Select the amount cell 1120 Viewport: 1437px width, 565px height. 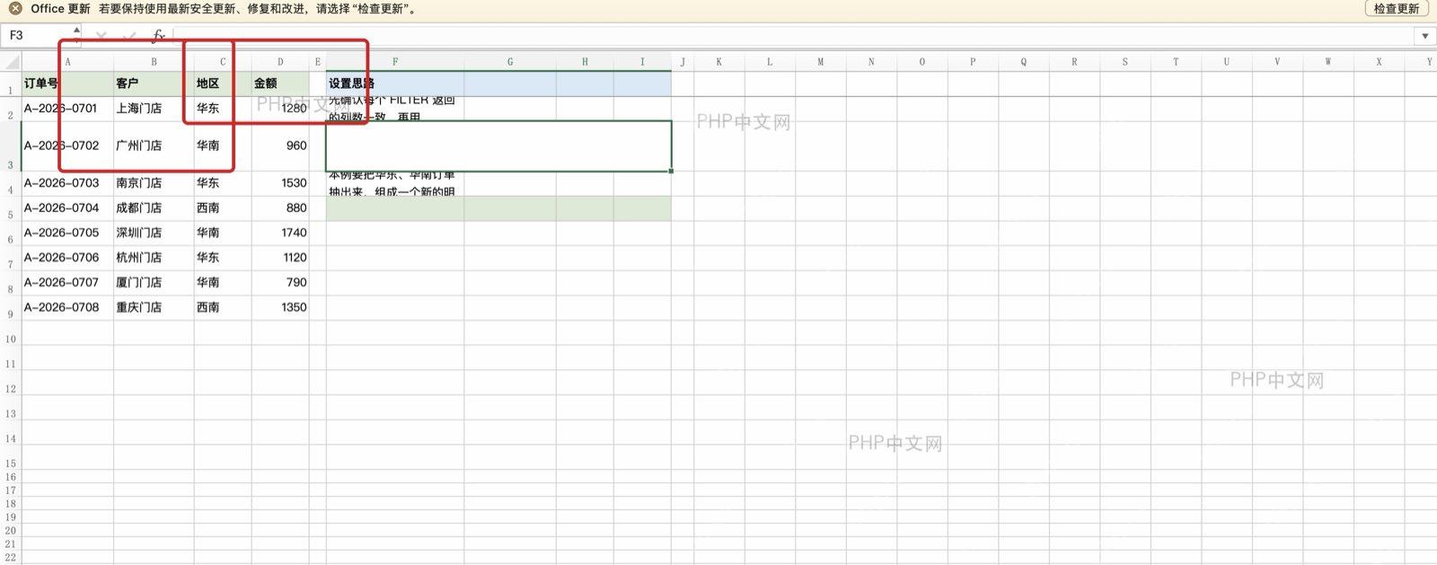point(280,258)
